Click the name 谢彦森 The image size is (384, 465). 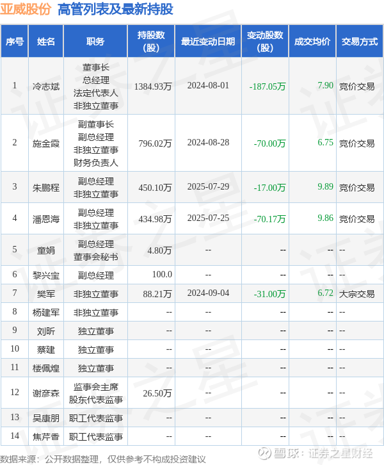click(46, 393)
